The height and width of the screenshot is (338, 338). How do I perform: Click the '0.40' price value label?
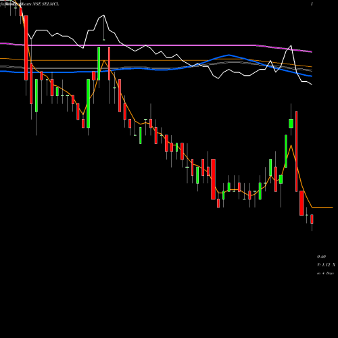(321, 257)
